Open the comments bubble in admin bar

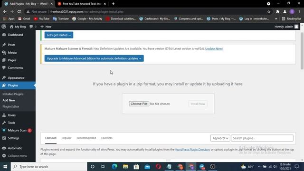click(33, 27)
